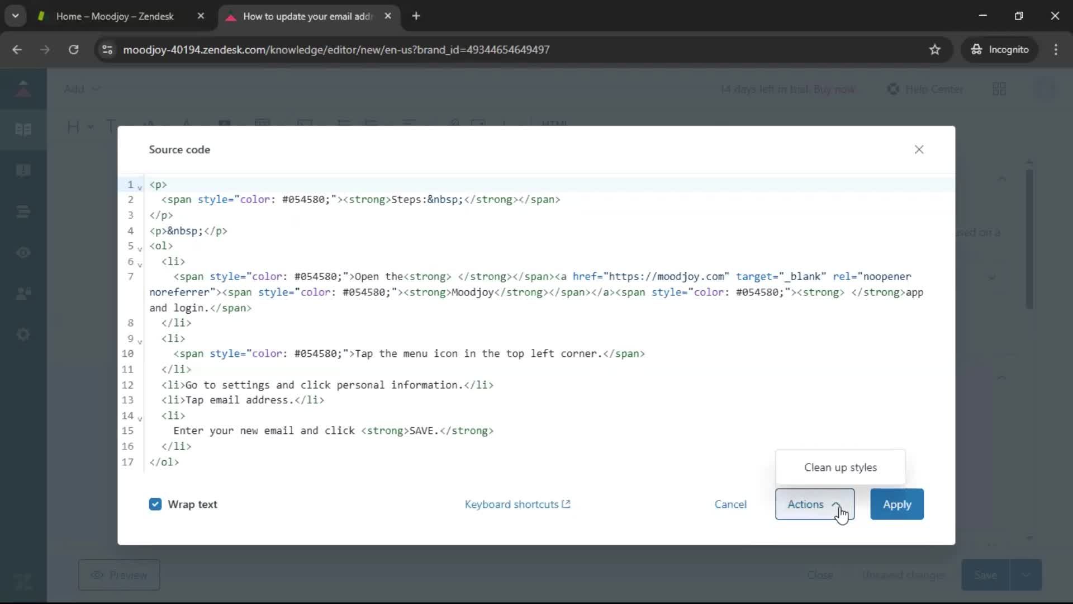Click line 13 'Tap email address' code text
Screen dimensions: 1073x604
[243, 400]
